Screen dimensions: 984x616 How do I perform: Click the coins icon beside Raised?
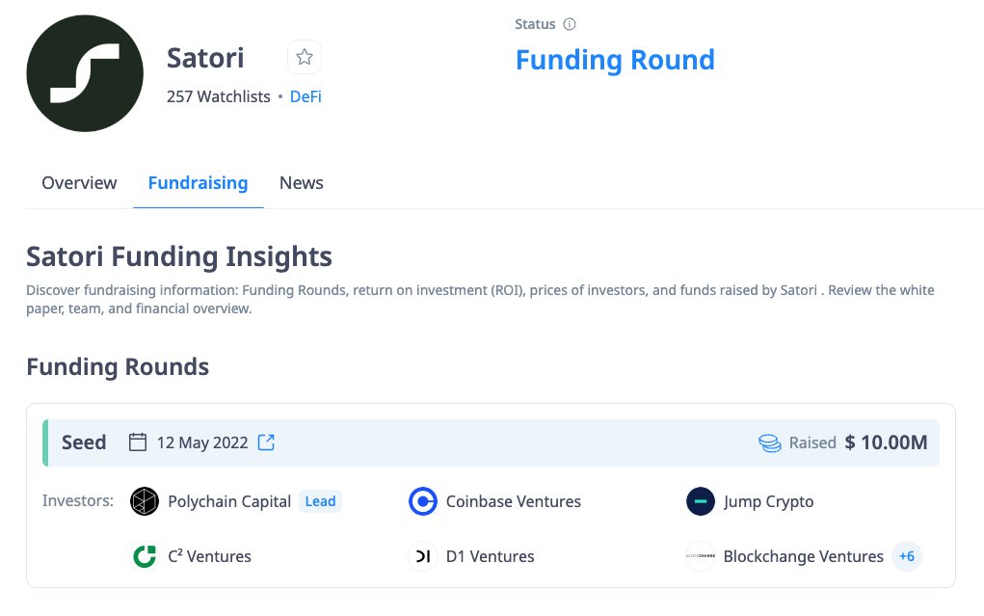769,443
